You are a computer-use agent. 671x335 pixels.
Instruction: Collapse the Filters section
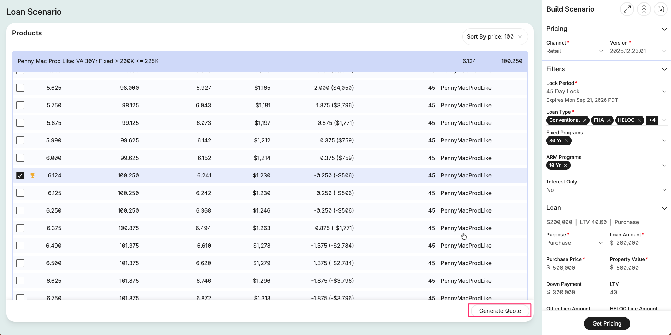click(664, 69)
